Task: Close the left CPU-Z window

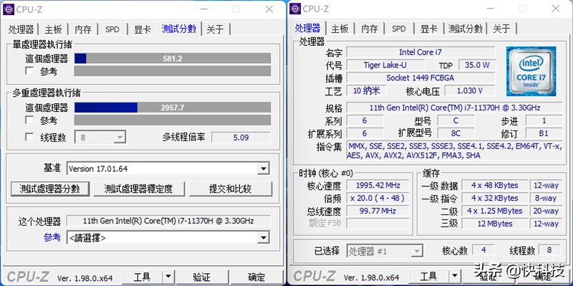Action: (x=269, y=9)
